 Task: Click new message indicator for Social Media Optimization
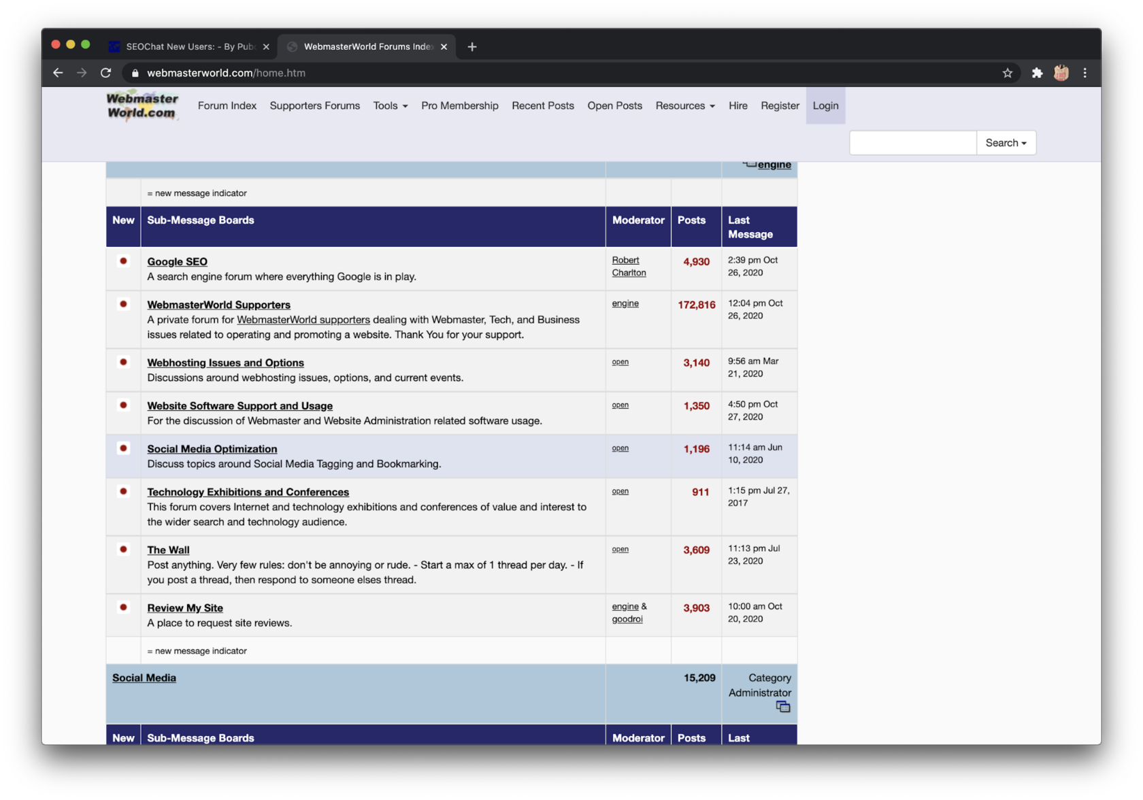(123, 448)
